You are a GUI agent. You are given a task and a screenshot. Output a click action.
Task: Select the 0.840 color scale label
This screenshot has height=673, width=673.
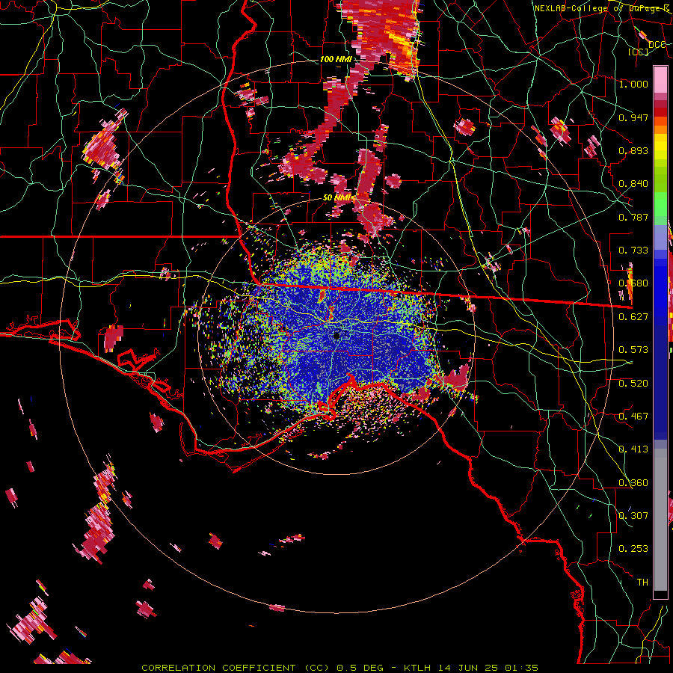(x=633, y=184)
